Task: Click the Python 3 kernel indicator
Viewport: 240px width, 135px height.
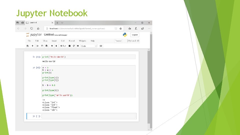Action: point(132,41)
